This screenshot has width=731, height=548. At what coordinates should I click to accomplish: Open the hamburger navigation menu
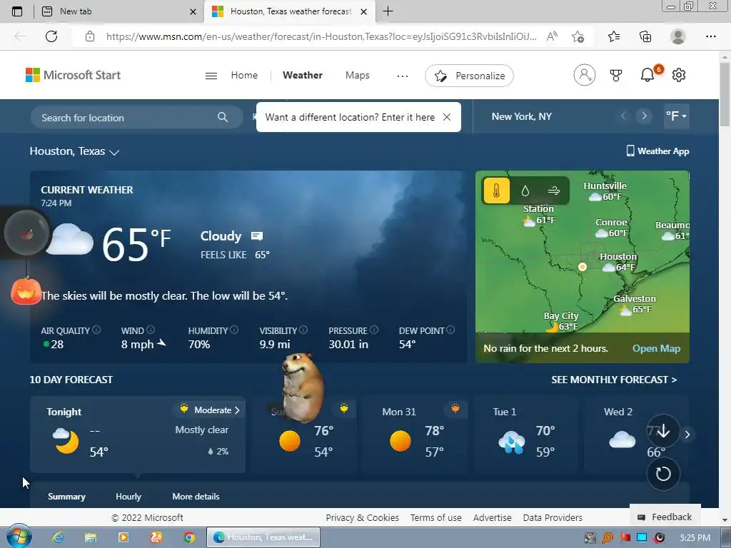click(211, 76)
